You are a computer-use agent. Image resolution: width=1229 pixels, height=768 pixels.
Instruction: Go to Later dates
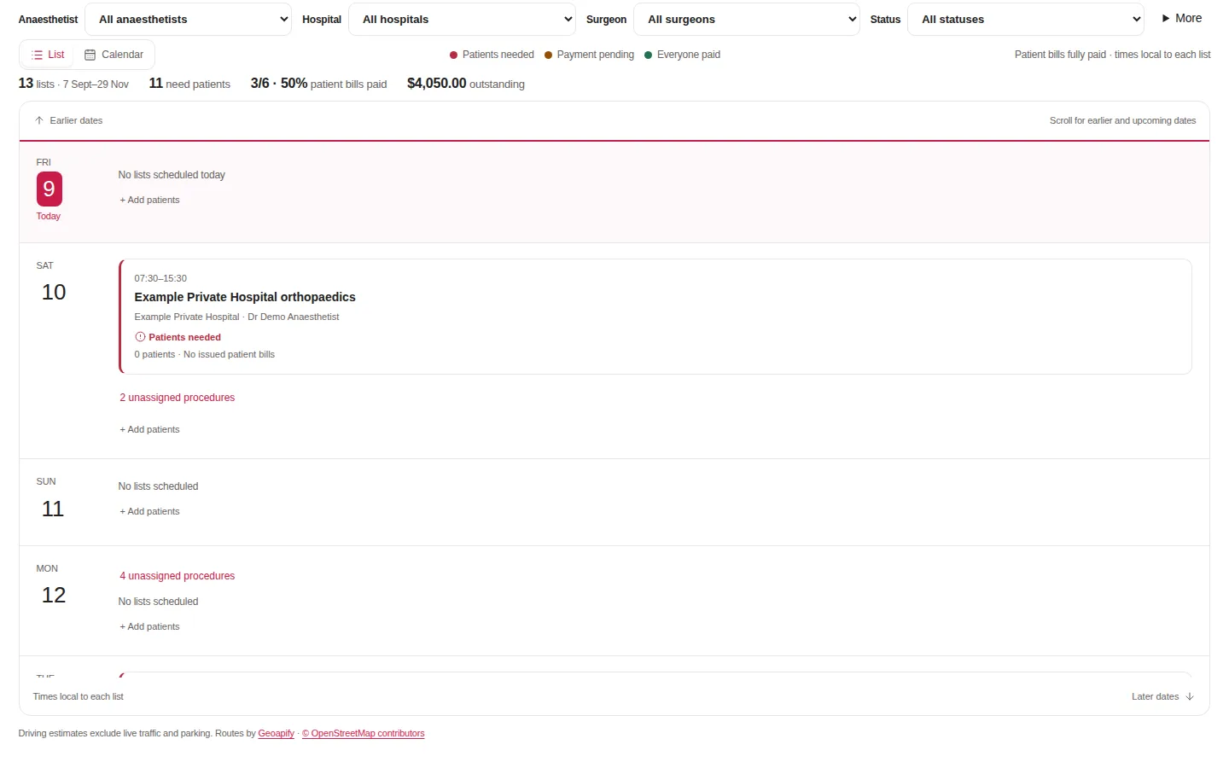[x=1162, y=696]
